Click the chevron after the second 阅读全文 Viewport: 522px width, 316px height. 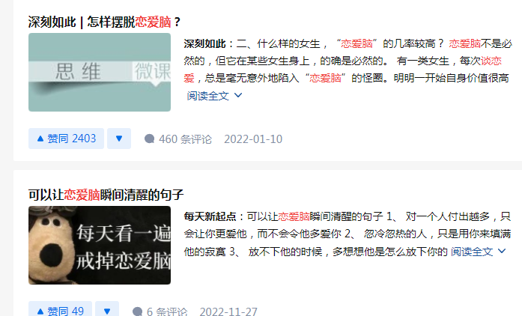[x=502, y=251]
